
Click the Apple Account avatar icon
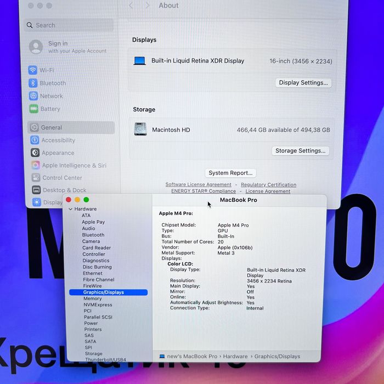coord(36,47)
